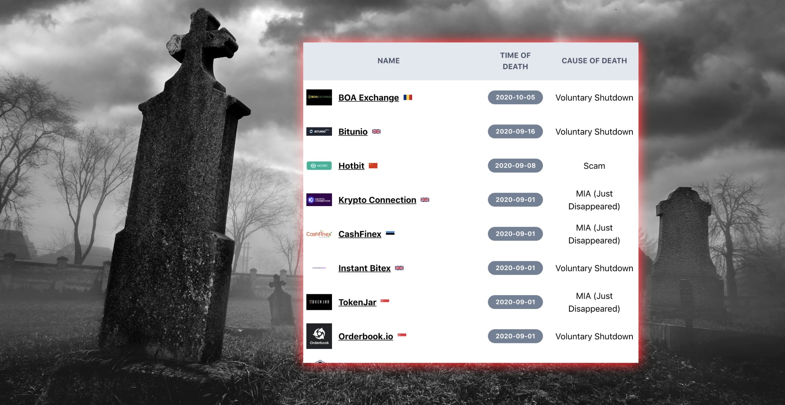The width and height of the screenshot is (785, 405).
Task: Click TokenJar's 2020-09-01 date badge
Action: (515, 302)
